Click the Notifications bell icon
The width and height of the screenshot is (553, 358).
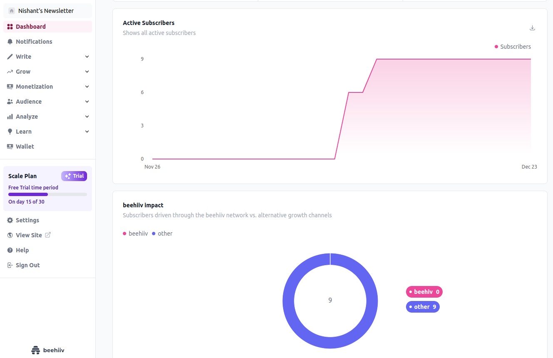pyautogui.click(x=10, y=42)
